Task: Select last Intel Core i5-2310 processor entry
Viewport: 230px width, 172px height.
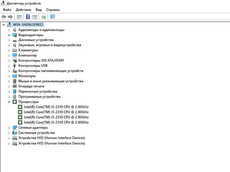Action: (56, 122)
